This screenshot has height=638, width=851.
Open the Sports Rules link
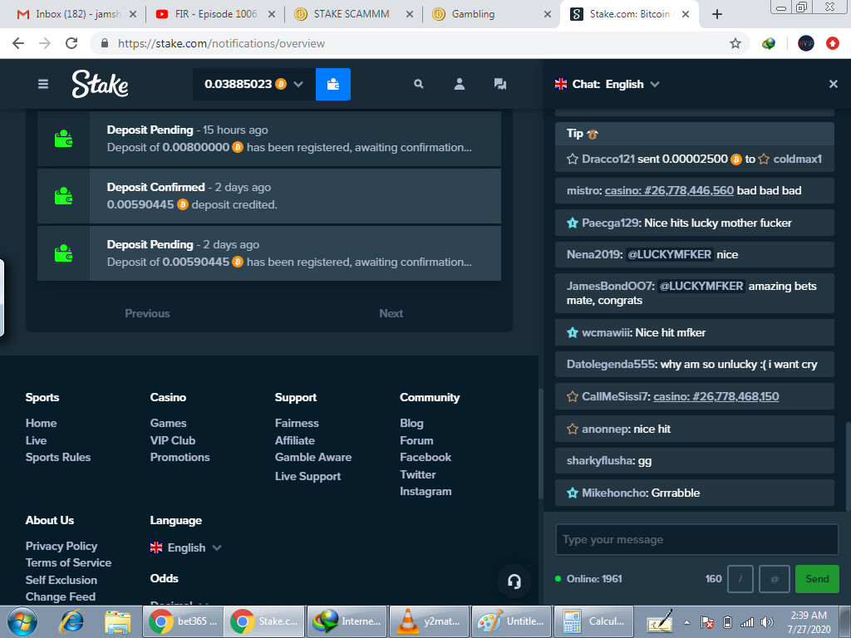click(58, 458)
